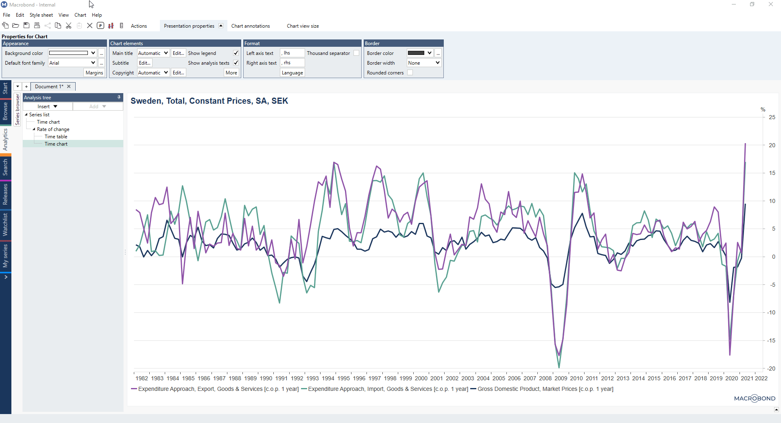Click the red bar chart series icon

(111, 25)
